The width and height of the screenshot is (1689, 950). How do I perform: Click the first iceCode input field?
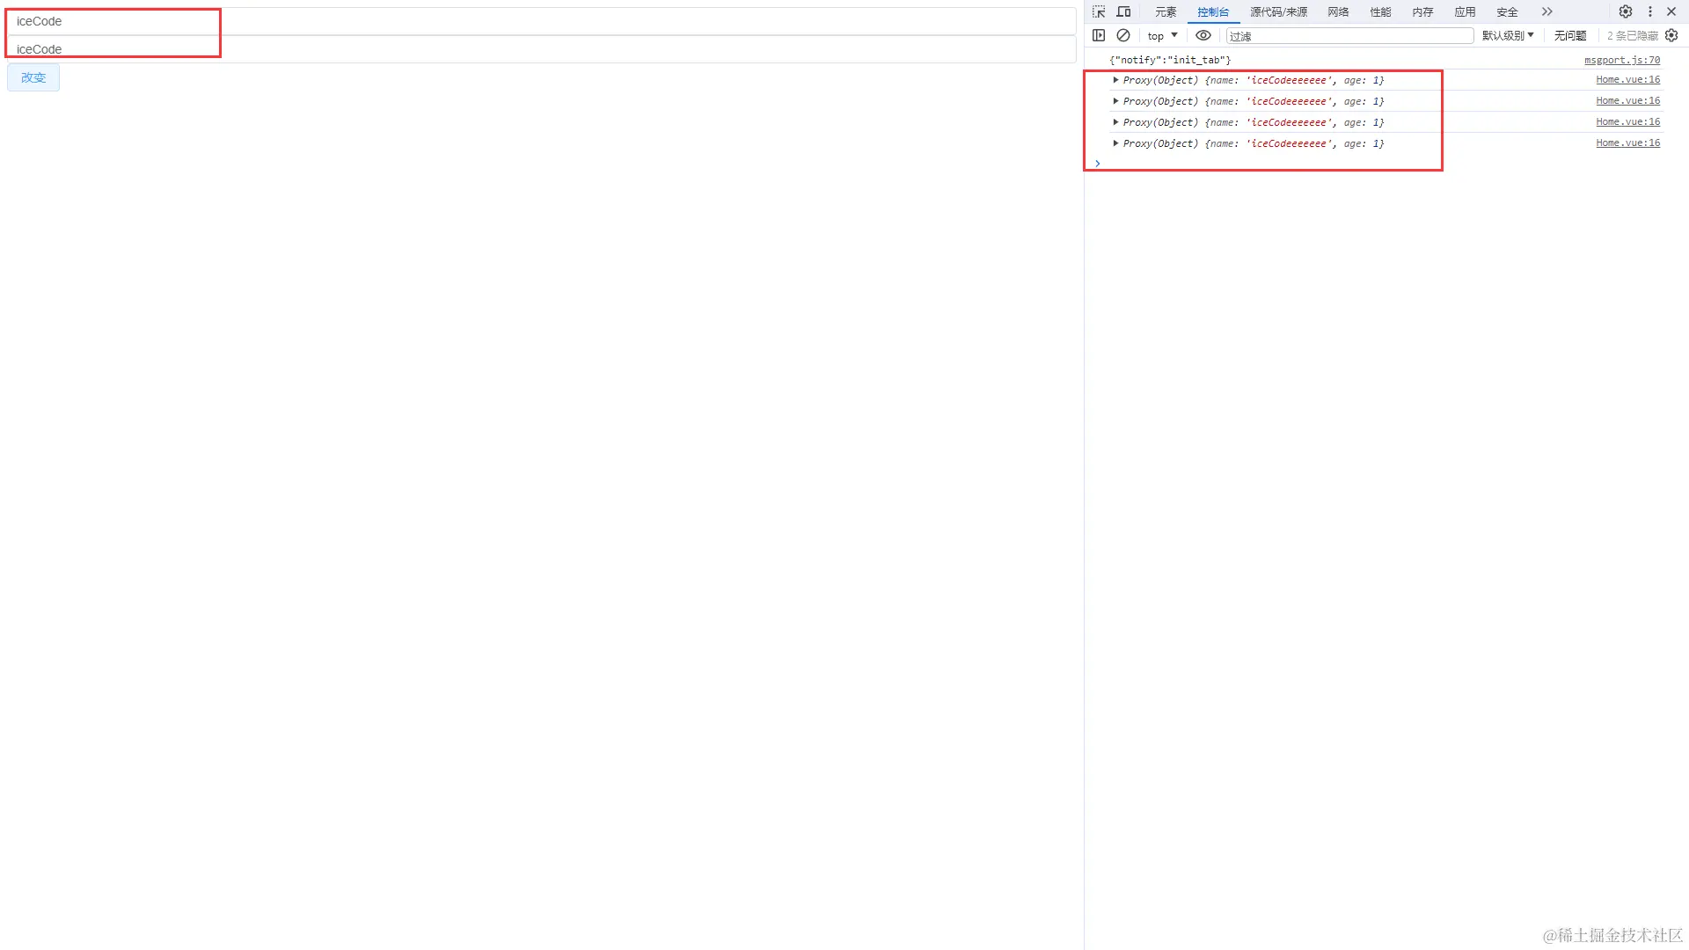pos(541,21)
